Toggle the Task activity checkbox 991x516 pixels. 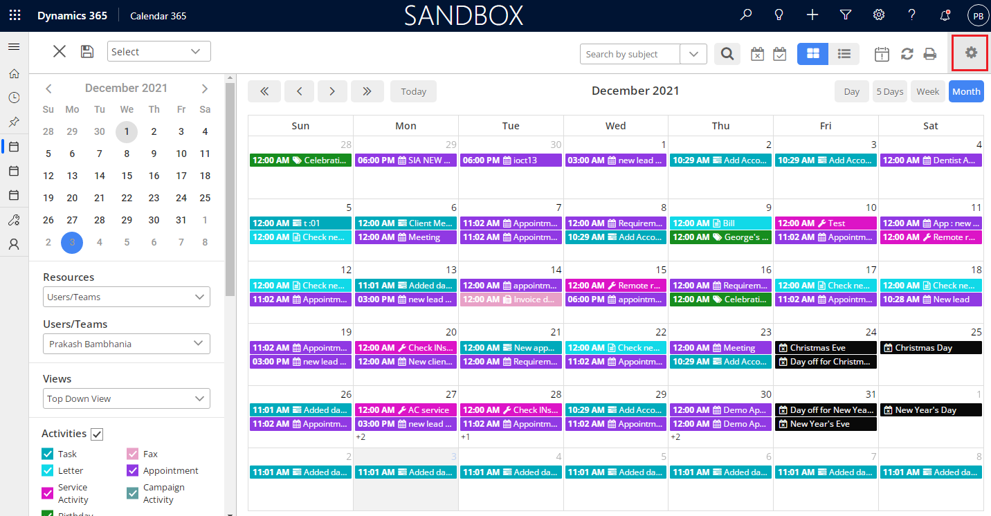click(48, 454)
